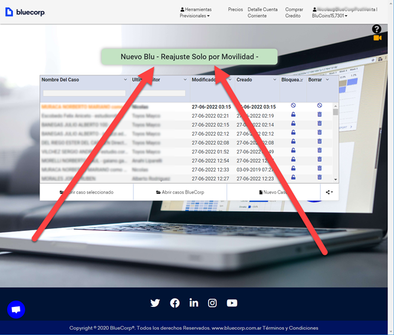
Task: Sort by Nombre Del Caso header
Action: click(60, 80)
